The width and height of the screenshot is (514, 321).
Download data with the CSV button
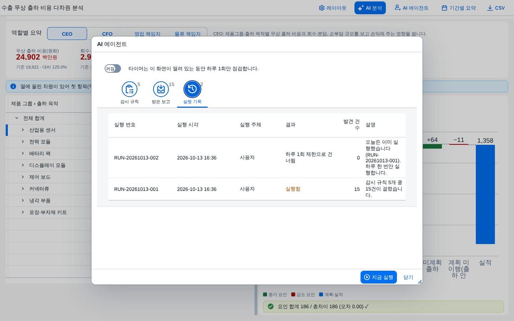pos(496,8)
